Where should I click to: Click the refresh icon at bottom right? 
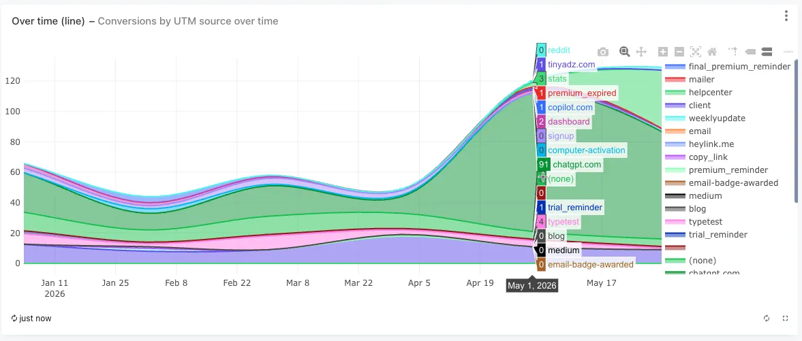click(767, 318)
